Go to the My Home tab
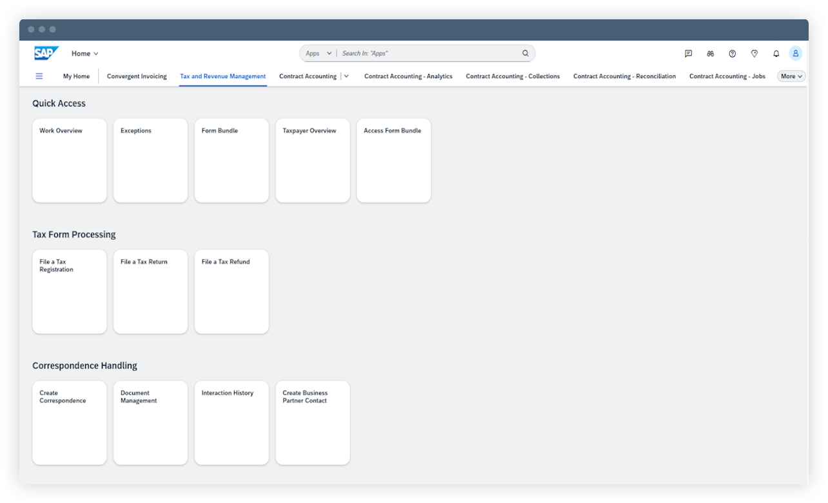This screenshot has width=828, height=503. coord(76,76)
